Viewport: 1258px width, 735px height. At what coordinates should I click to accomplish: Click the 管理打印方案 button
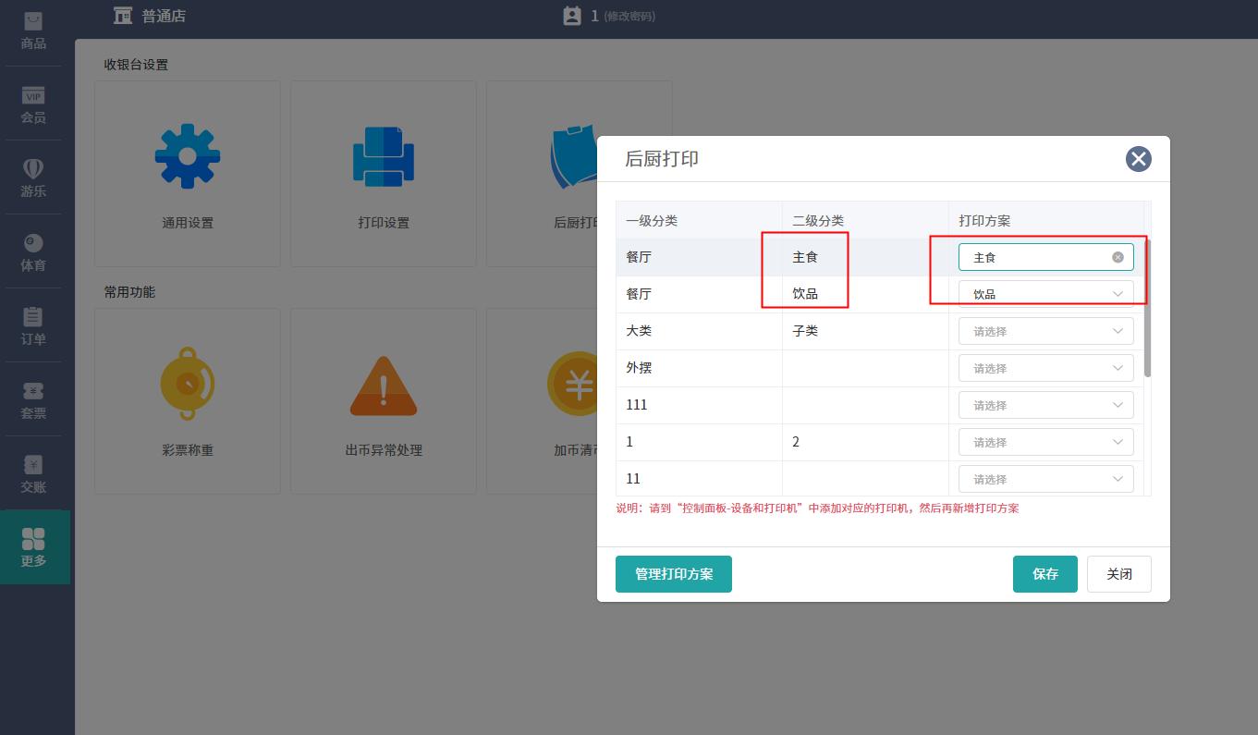point(674,574)
